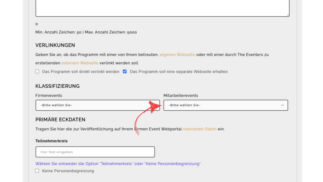Open the Firmenevents dropdown
This screenshot has width=323, height=182.
click(98, 105)
